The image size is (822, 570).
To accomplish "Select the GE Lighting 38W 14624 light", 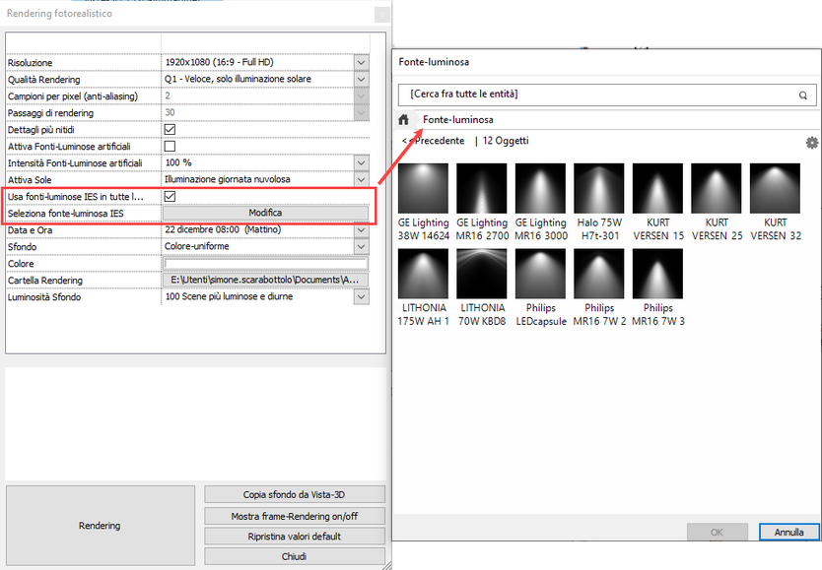I will (x=423, y=202).
